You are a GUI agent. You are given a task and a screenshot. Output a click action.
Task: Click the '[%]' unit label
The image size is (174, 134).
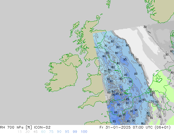point(29,127)
